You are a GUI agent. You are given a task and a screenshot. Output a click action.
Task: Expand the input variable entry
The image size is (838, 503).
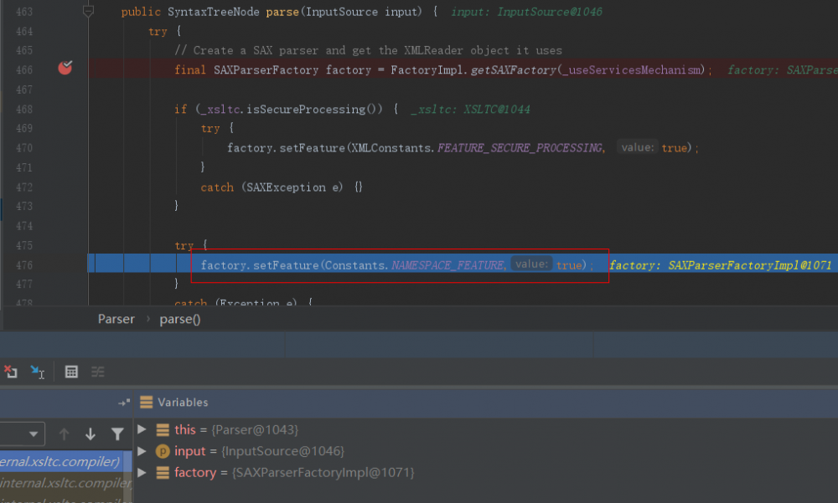tap(142, 451)
